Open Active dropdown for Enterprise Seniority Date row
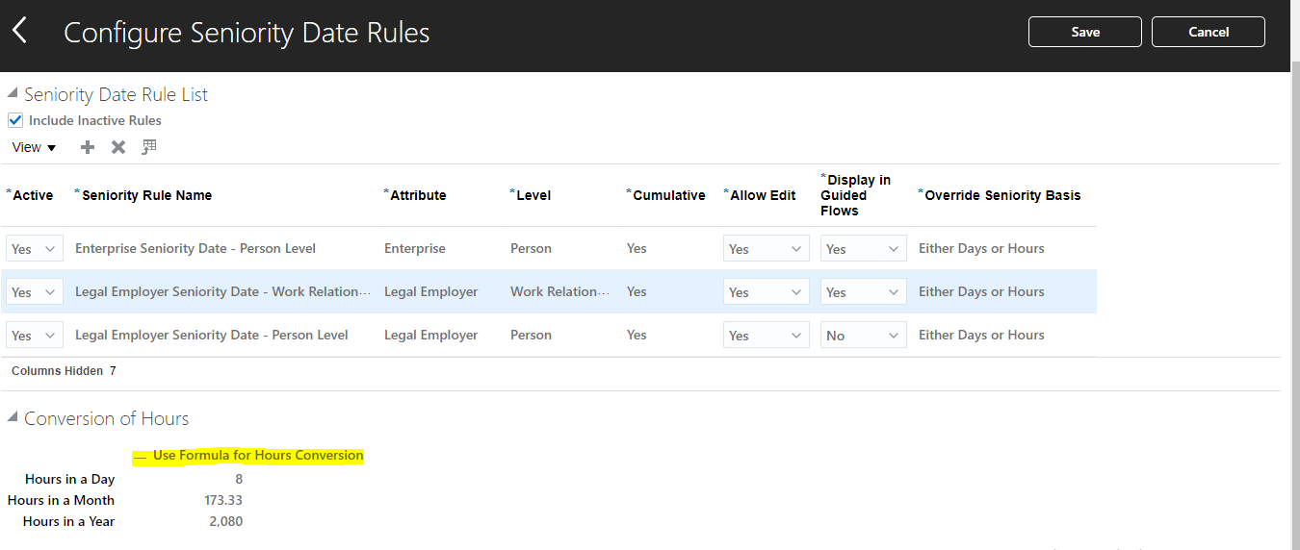The image size is (1300, 550). [x=35, y=248]
